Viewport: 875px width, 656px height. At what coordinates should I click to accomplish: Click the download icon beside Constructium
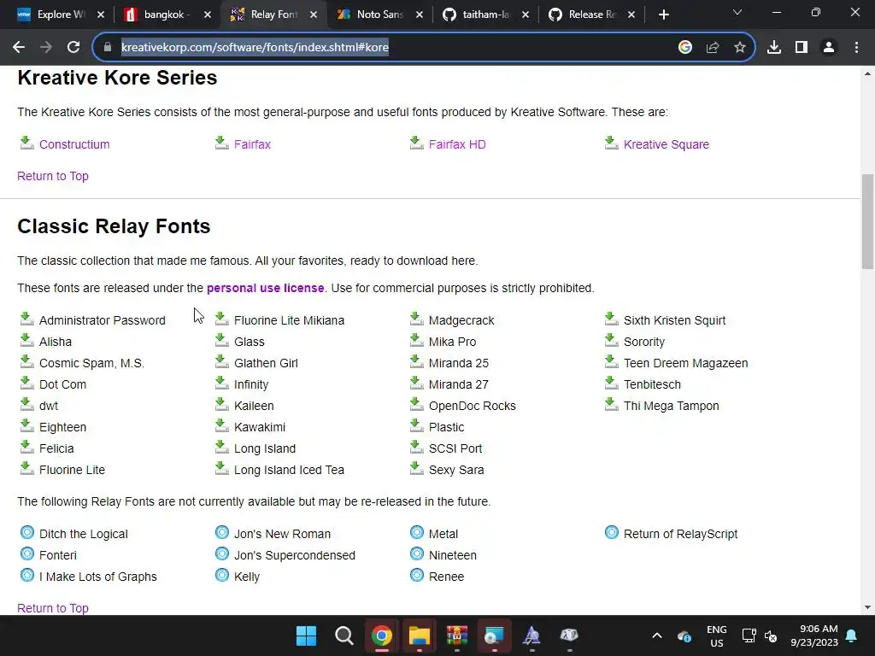[x=26, y=143]
